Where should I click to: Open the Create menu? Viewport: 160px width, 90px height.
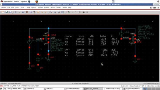(x=22, y=7)
